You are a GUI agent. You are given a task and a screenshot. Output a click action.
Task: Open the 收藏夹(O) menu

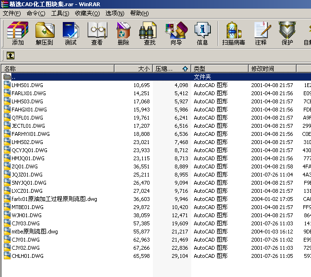click(x=87, y=13)
